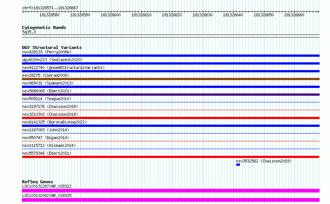Open variant nsv428133 (Perry2008b) label
Image resolution: width=330 pixels, height=204 pixels.
(47, 52)
